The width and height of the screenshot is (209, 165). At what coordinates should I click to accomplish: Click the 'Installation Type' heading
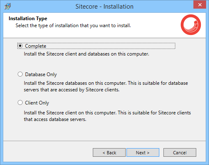pyautogui.click(x=28, y=19)
